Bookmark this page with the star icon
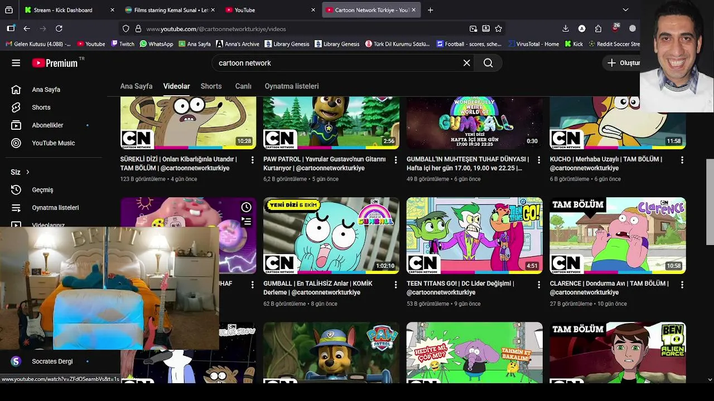 click(x=499, y=28)
